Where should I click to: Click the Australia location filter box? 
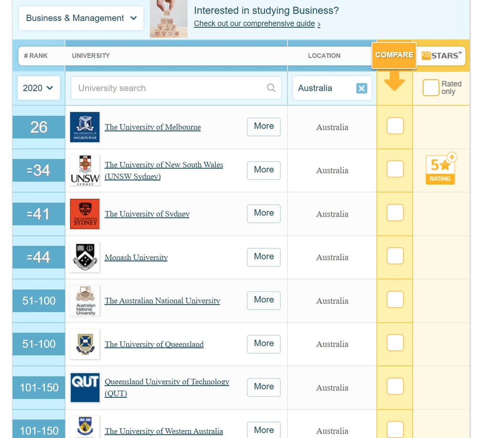pos(332,88)
